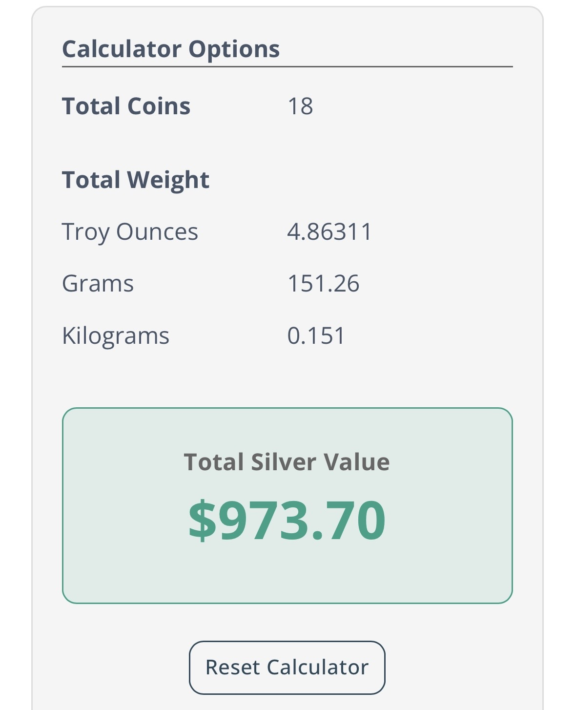The height and width of the screenshot is (710, 575).
Task: Click the Total Silver Value heading
Action: 287,462
